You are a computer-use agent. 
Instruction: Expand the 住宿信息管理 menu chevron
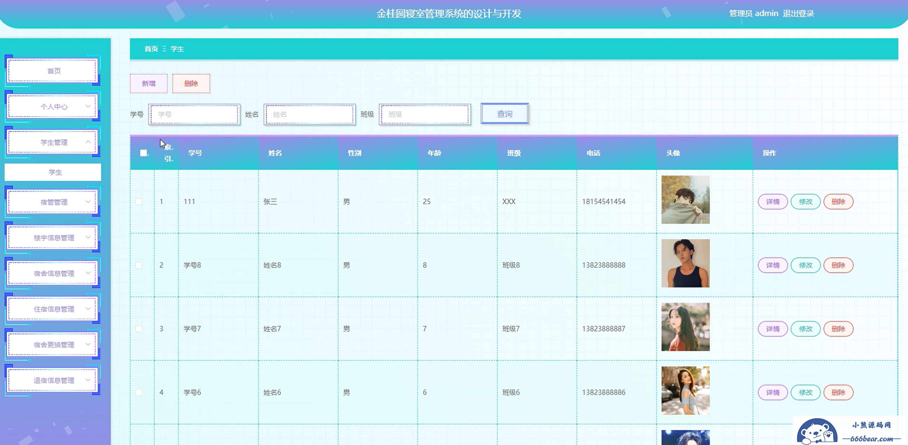(x=88, y=309)
